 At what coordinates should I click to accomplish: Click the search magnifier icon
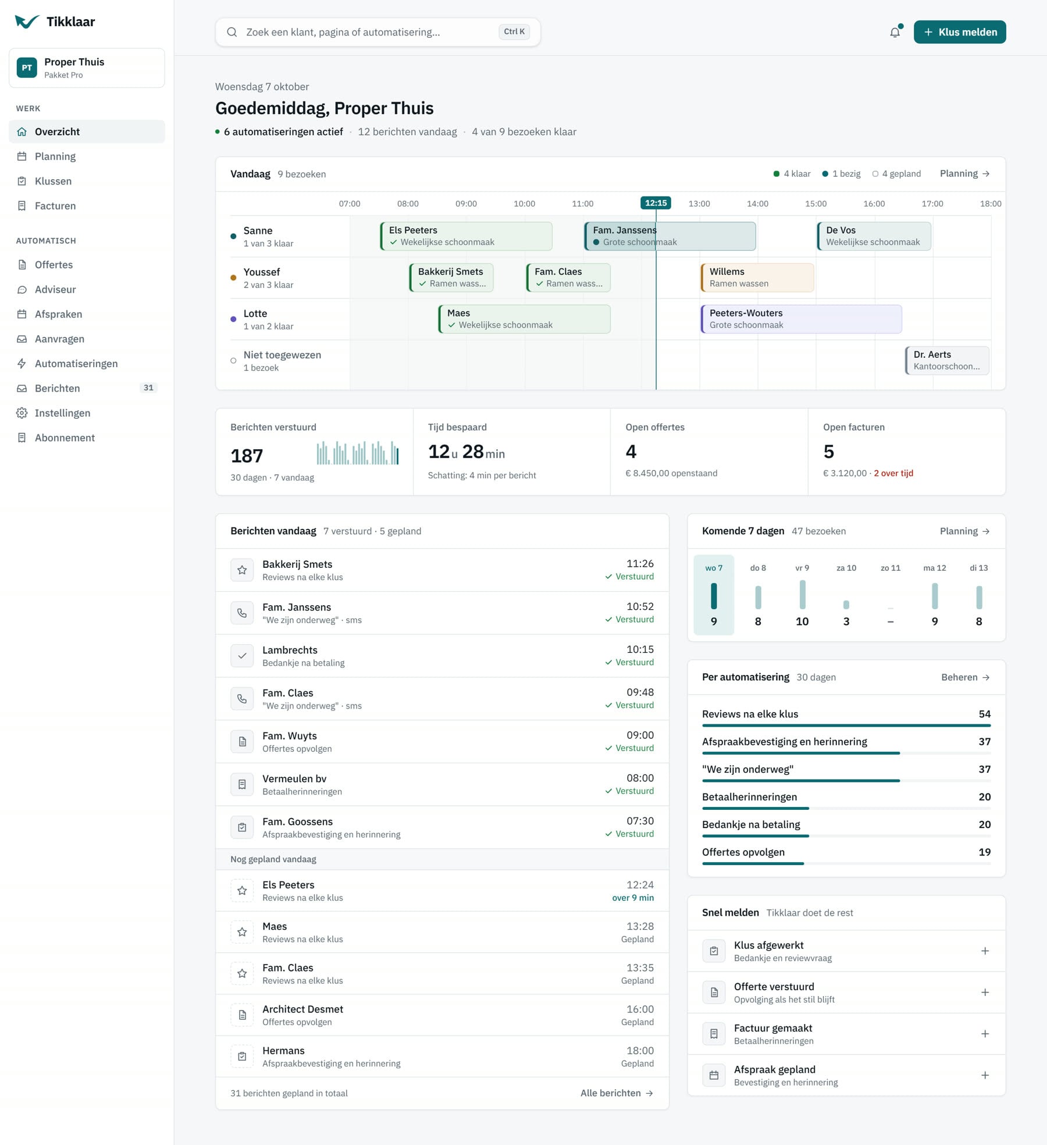click(232, 32)
